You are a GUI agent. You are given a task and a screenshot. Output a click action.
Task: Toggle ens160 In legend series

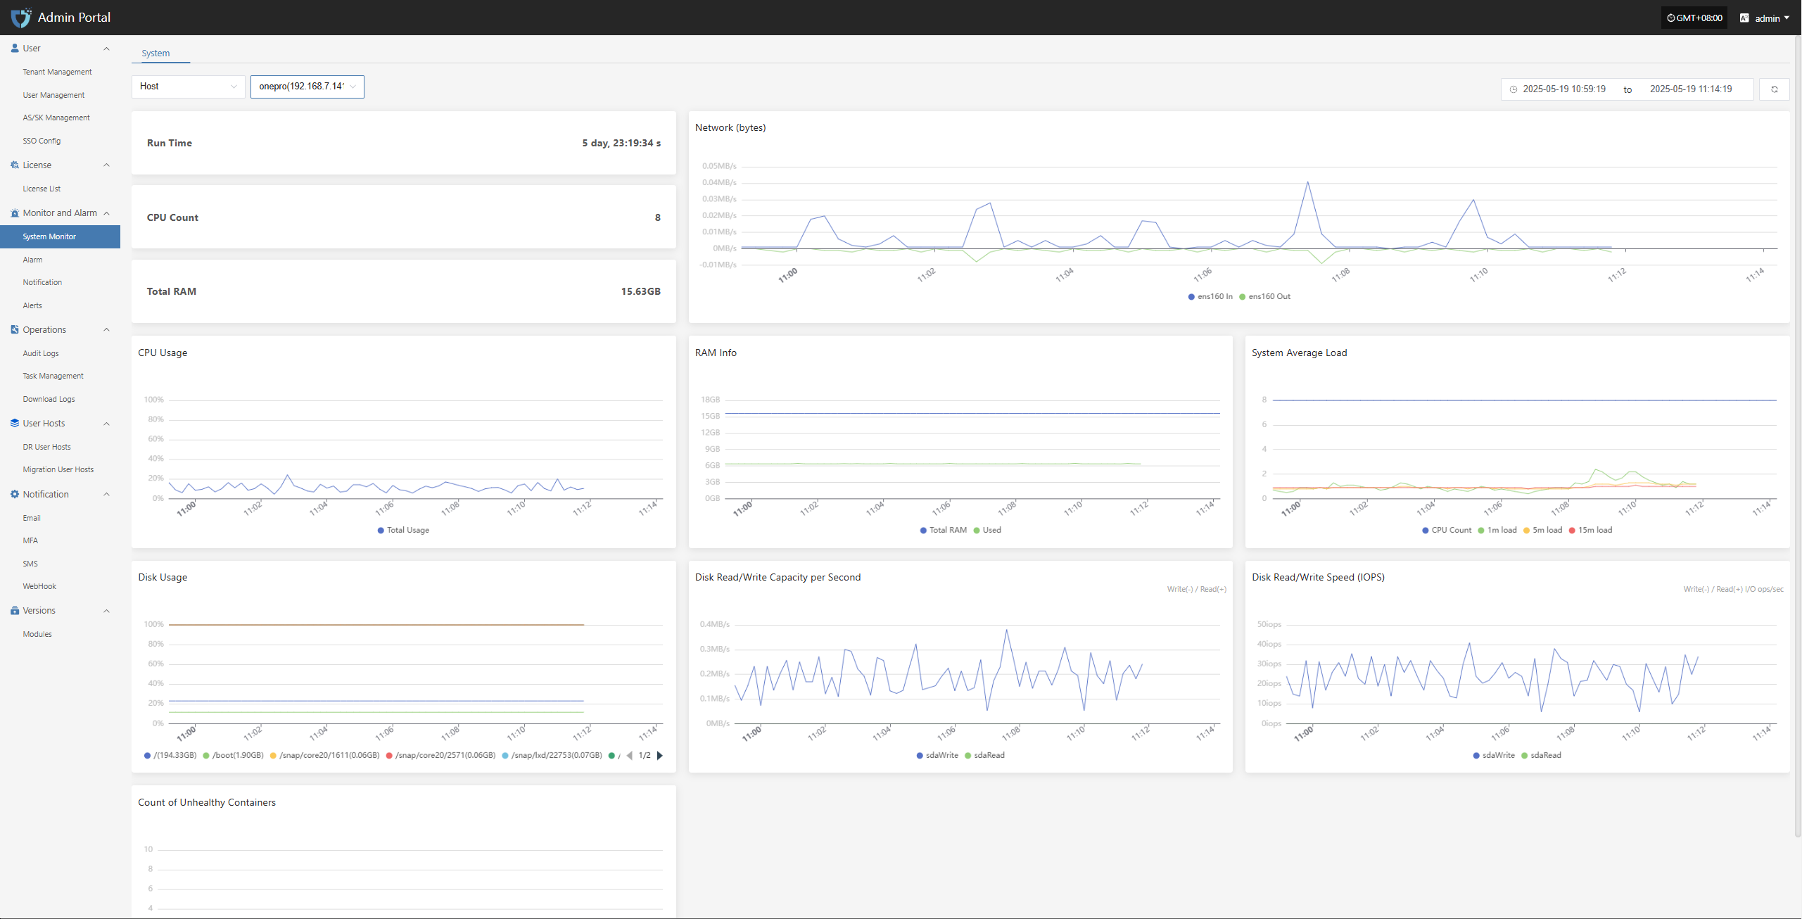tap(1210, 296)
